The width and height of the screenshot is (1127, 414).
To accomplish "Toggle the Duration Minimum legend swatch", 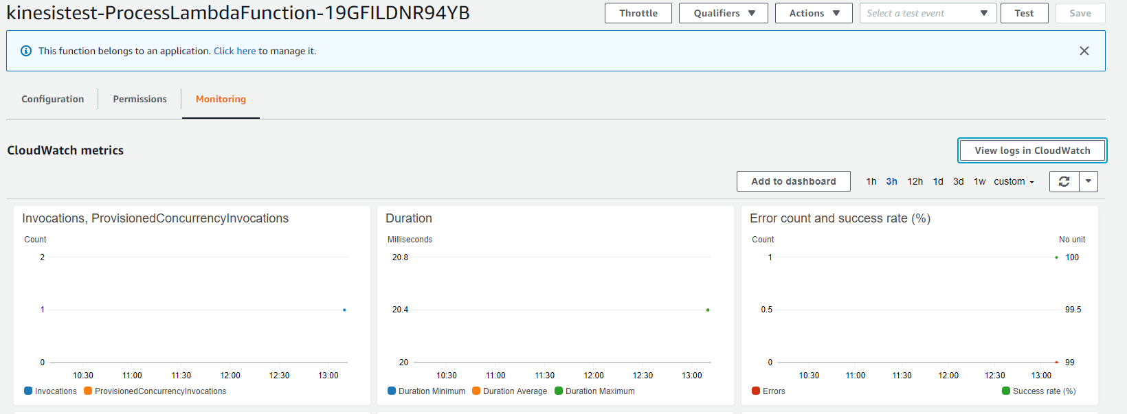I will click(x=392, y=391).
